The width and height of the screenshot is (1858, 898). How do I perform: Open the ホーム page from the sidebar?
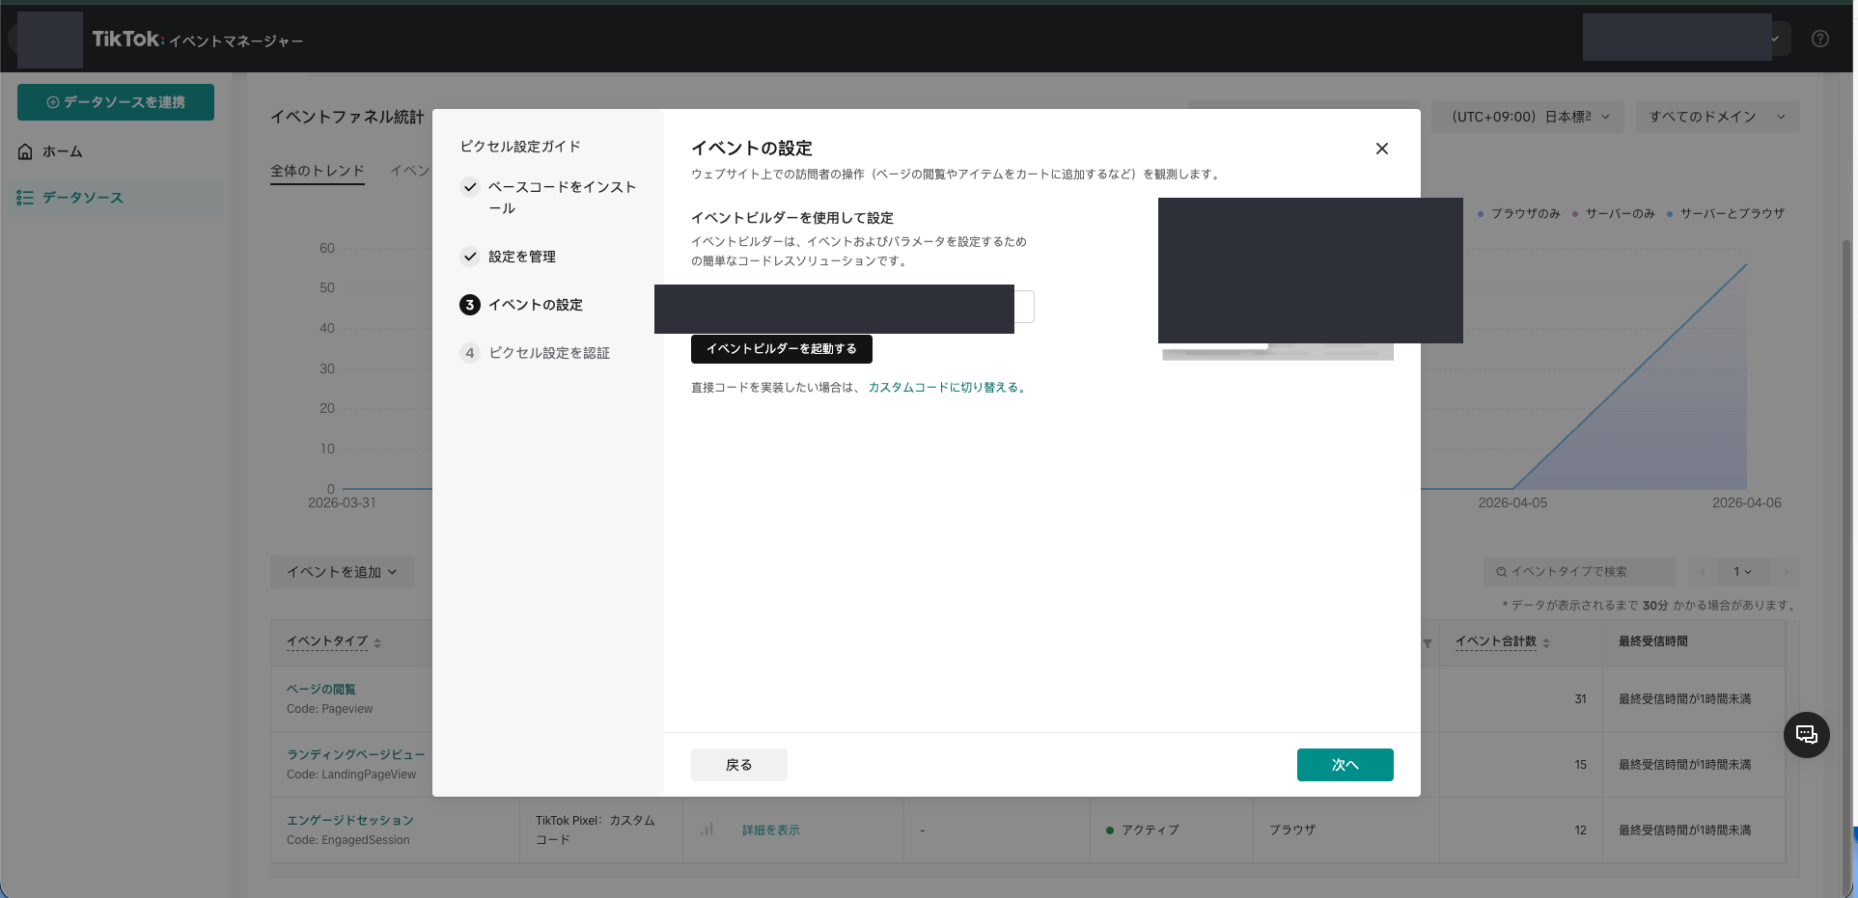(x=63, y=151)
